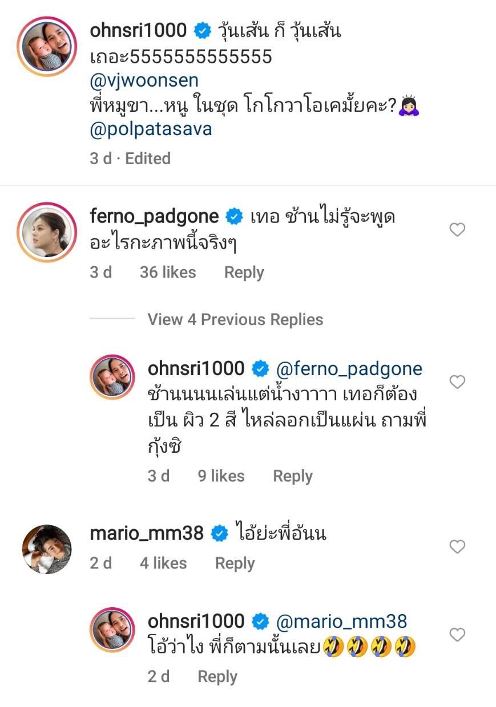Open the ferno_padgone username link
This screenshot has width=496, height=707.
pyautogui.click(x=154, y=217)
